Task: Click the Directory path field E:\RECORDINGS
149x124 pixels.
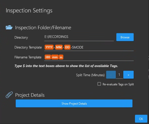Action: [79, 37]
